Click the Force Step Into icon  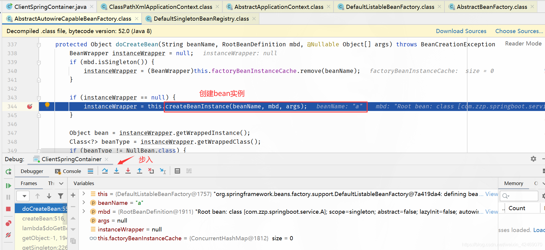(x=128, y=171)
